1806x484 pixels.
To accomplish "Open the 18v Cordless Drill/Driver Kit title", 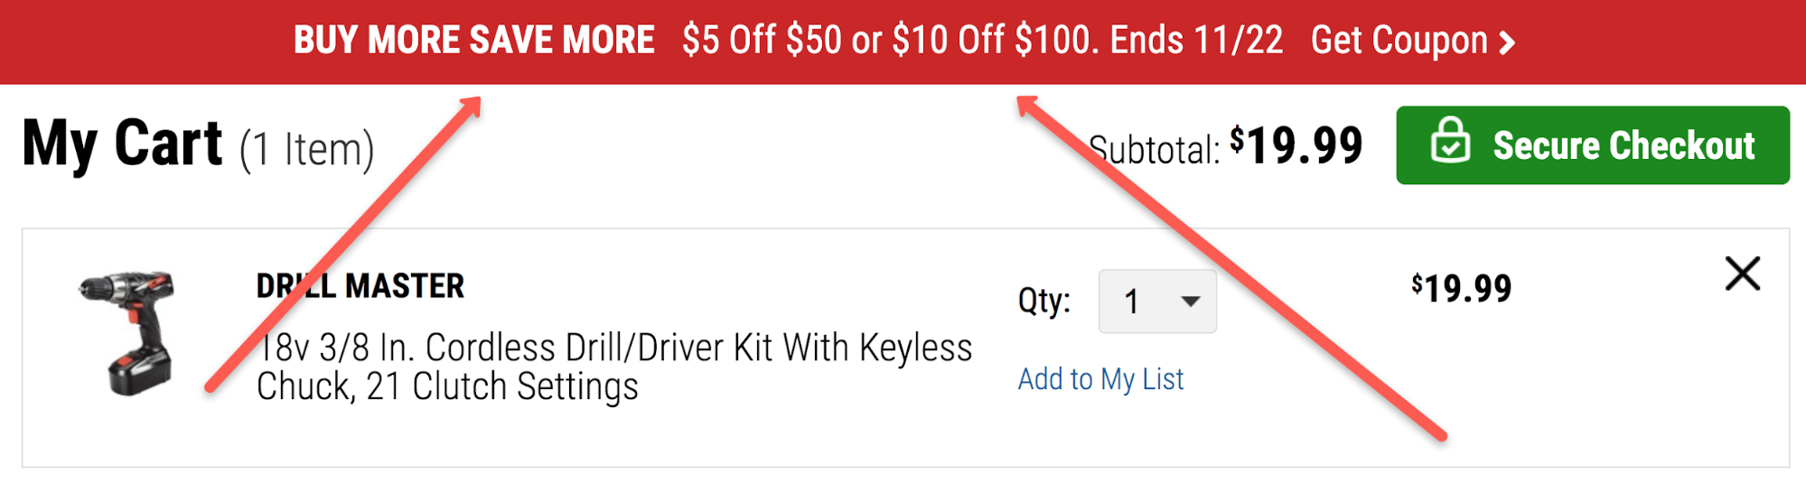I will (x=614, y=367).
